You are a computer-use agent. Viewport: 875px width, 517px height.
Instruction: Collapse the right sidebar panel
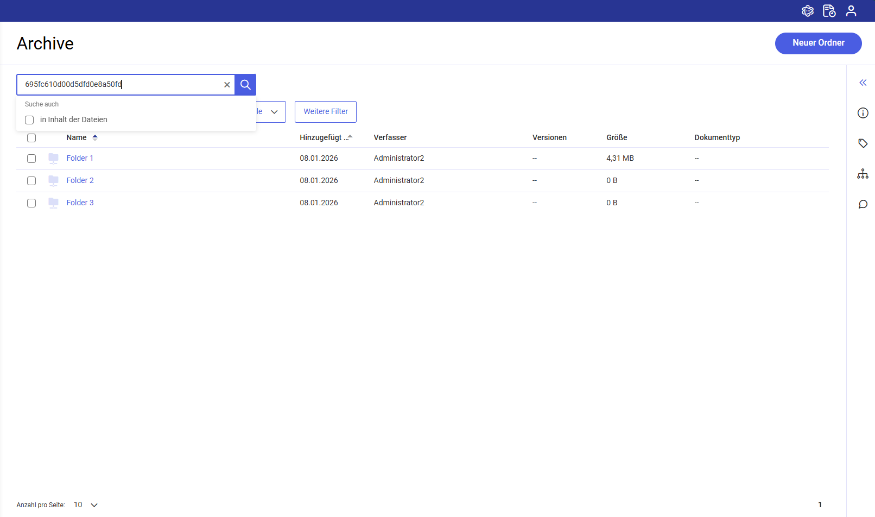(x=863, y=83)
